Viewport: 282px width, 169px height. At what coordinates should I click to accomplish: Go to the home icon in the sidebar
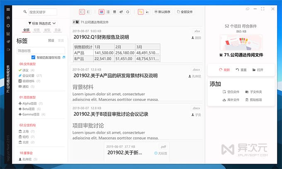[8, 18]
